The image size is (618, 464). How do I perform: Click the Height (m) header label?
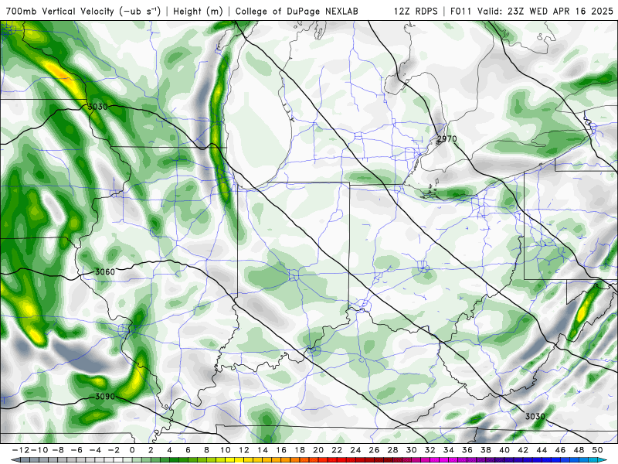[x=198, y=11]
